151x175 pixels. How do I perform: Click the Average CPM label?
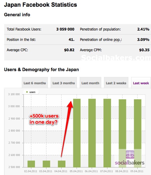coord(91,50)
